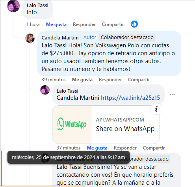Click Responder under the Info comment
195x187 pixels.
click(84, 24)
